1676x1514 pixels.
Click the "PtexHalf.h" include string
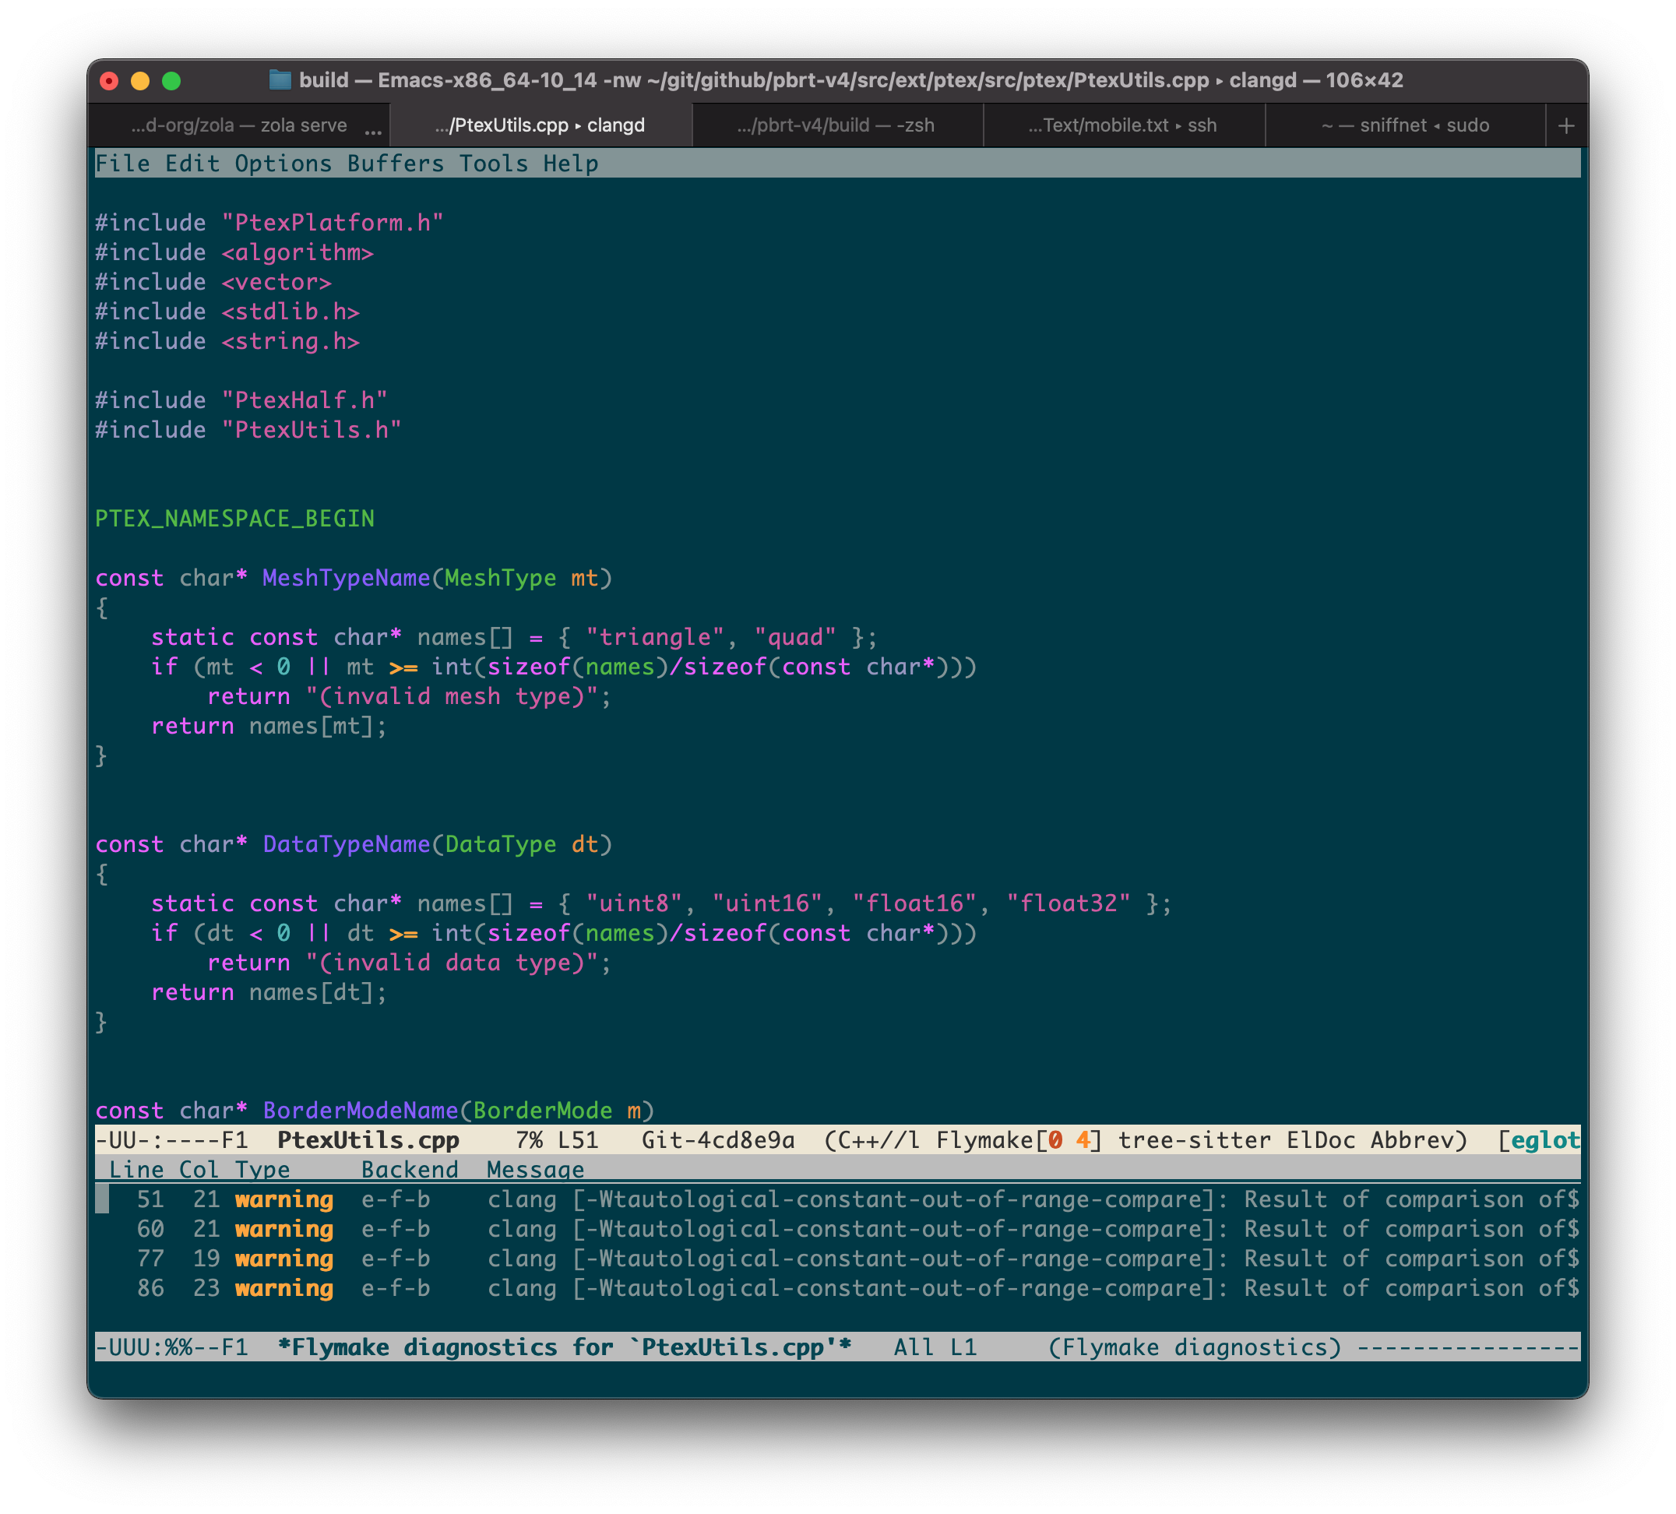(305, 400)
